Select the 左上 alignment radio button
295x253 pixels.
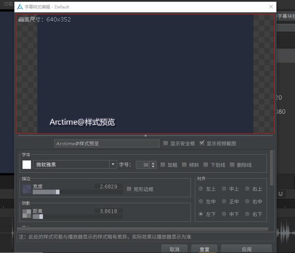[x=201, y=188]
